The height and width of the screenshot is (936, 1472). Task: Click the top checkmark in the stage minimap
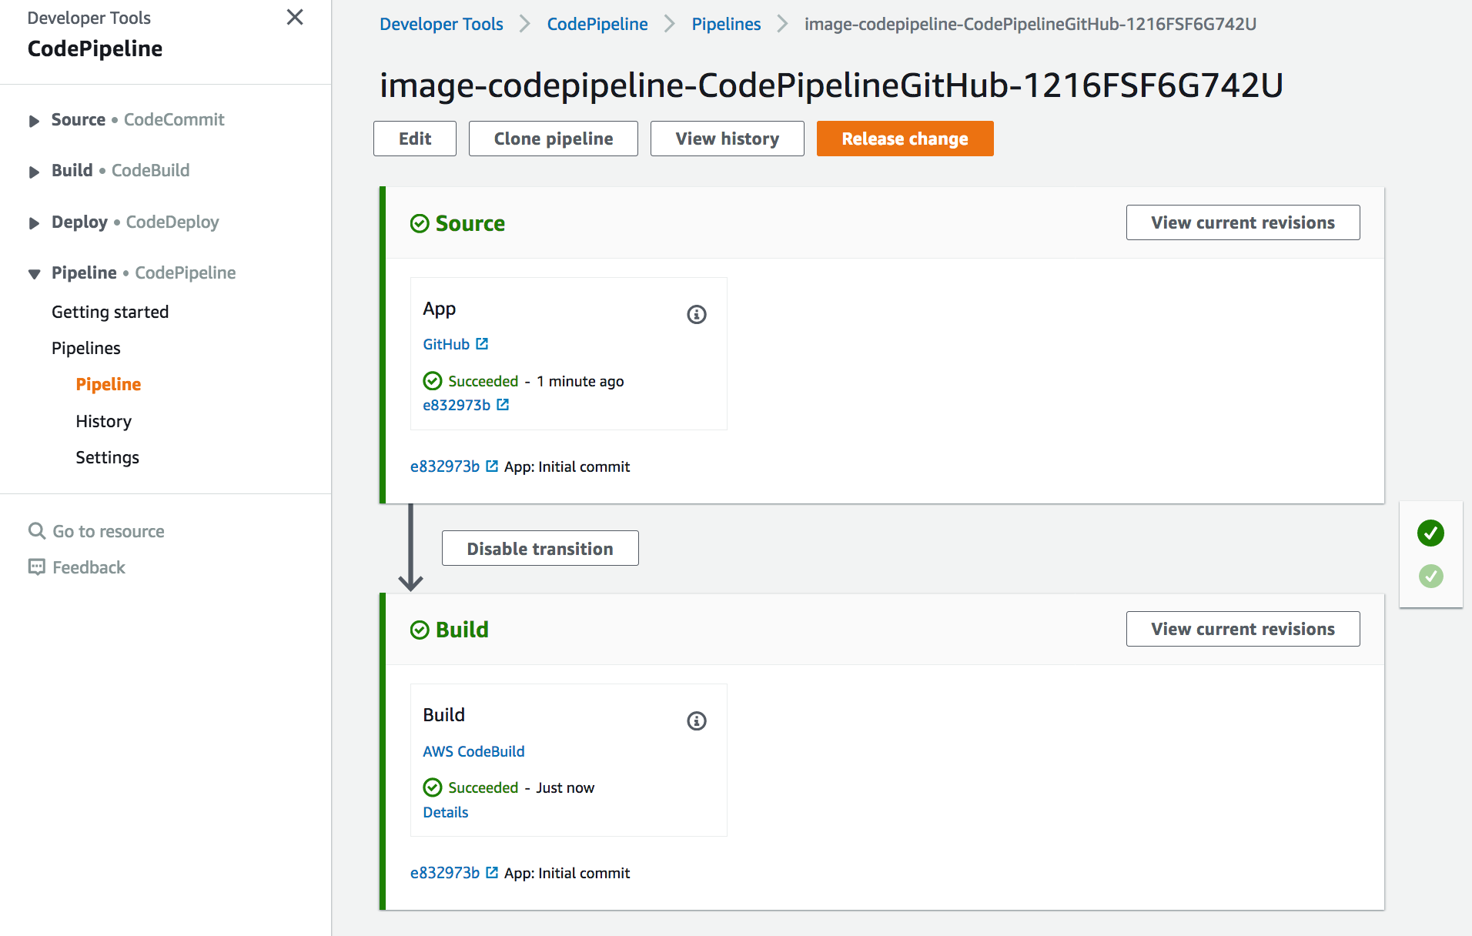1430,533
